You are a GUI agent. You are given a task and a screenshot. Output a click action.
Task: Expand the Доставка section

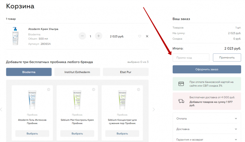tap(207, 129)
